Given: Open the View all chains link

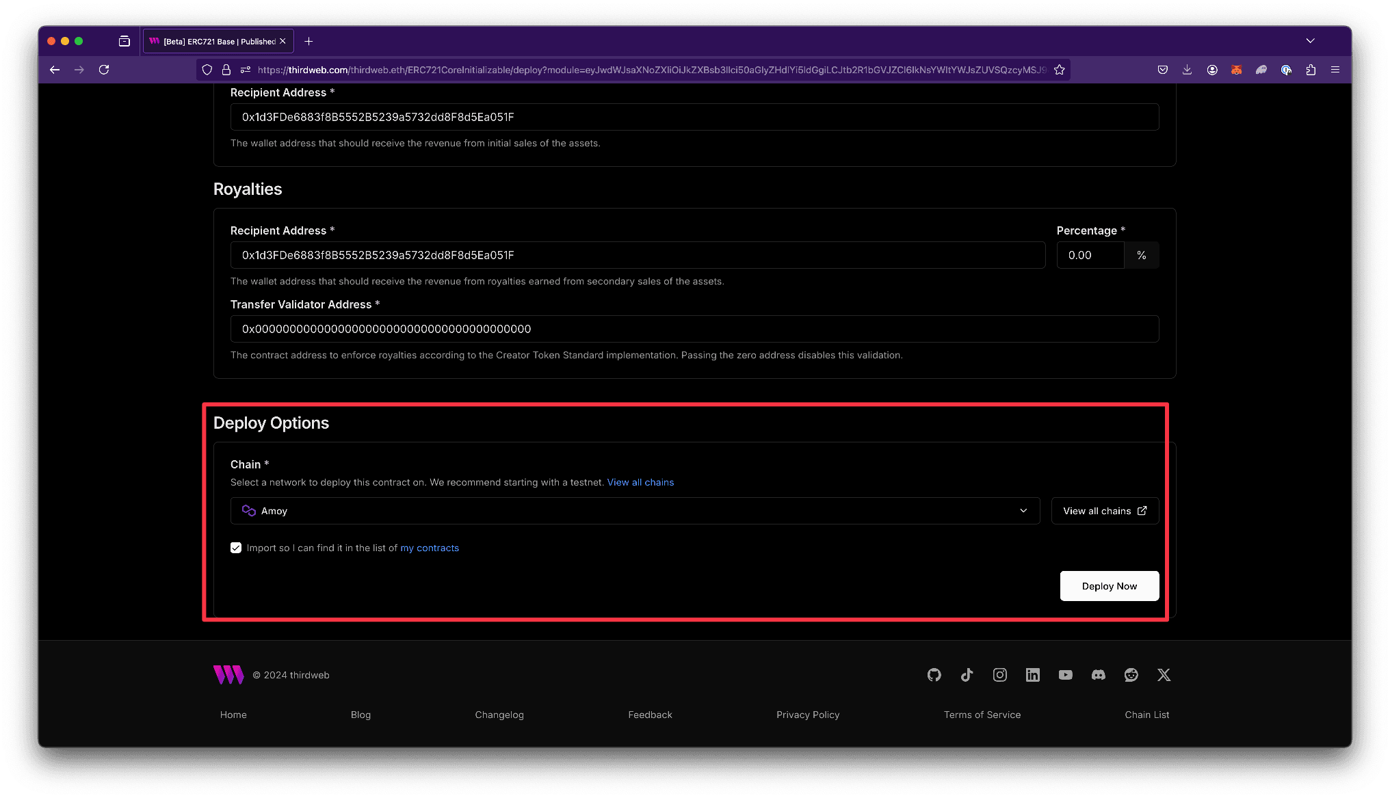Looking at the screenshot, I should 640,482.
